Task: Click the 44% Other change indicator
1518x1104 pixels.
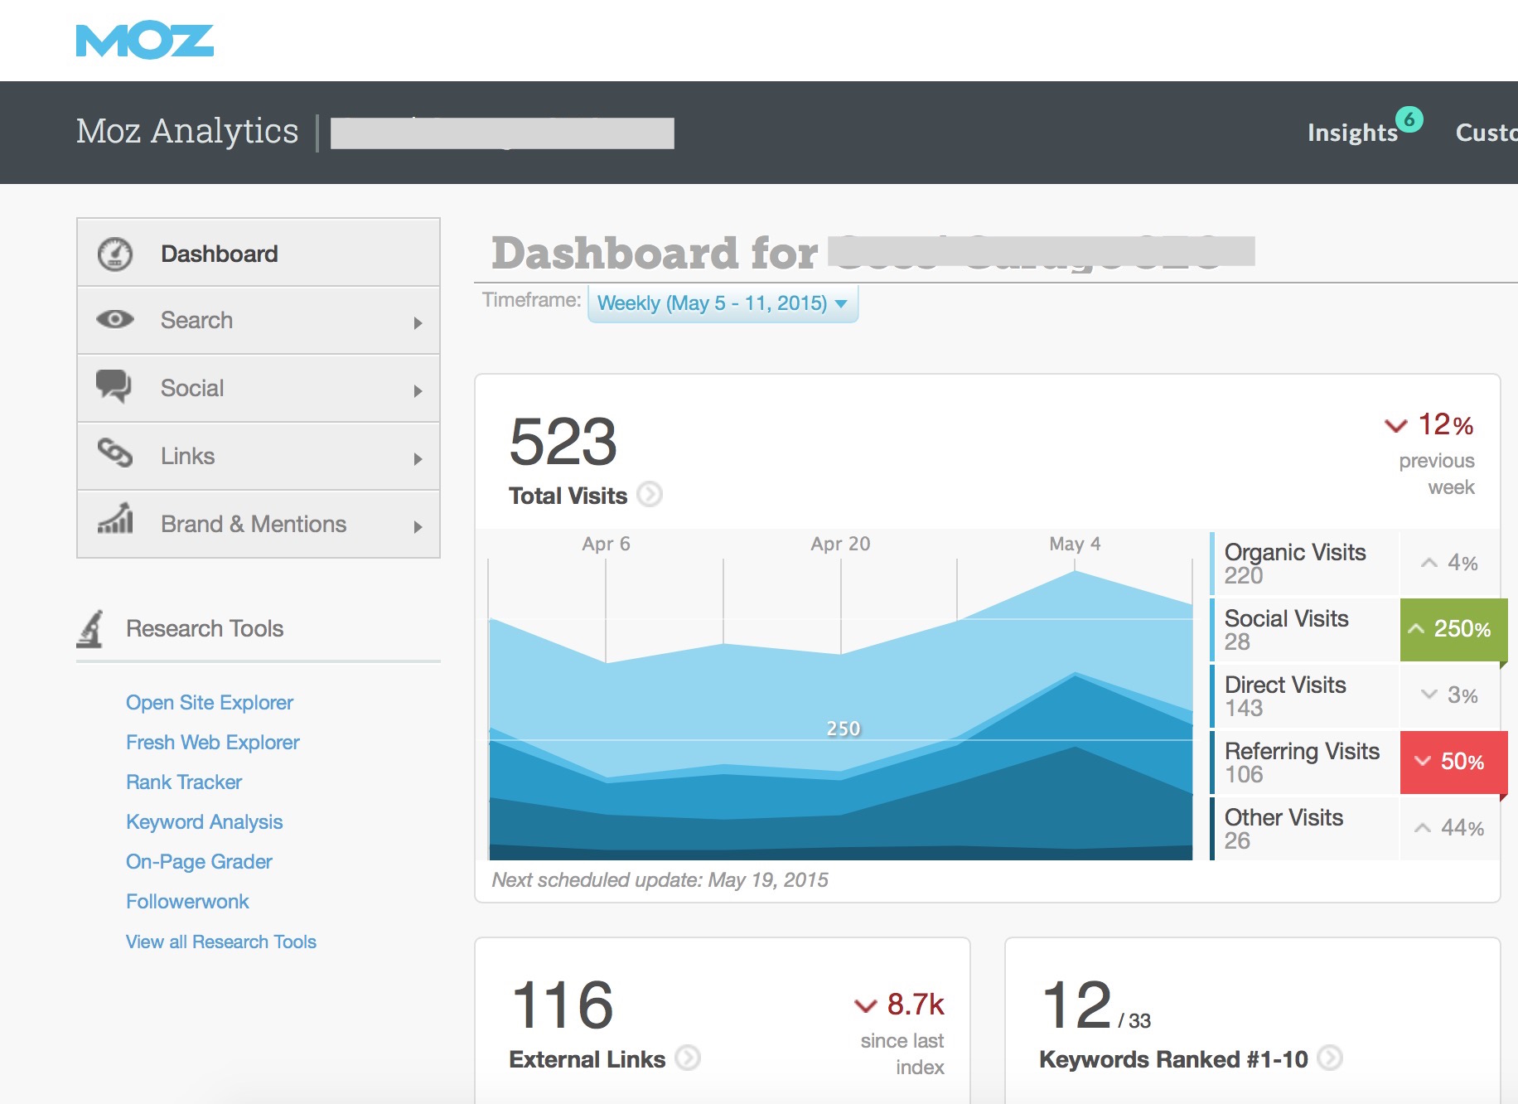Action: (1449, 828)
